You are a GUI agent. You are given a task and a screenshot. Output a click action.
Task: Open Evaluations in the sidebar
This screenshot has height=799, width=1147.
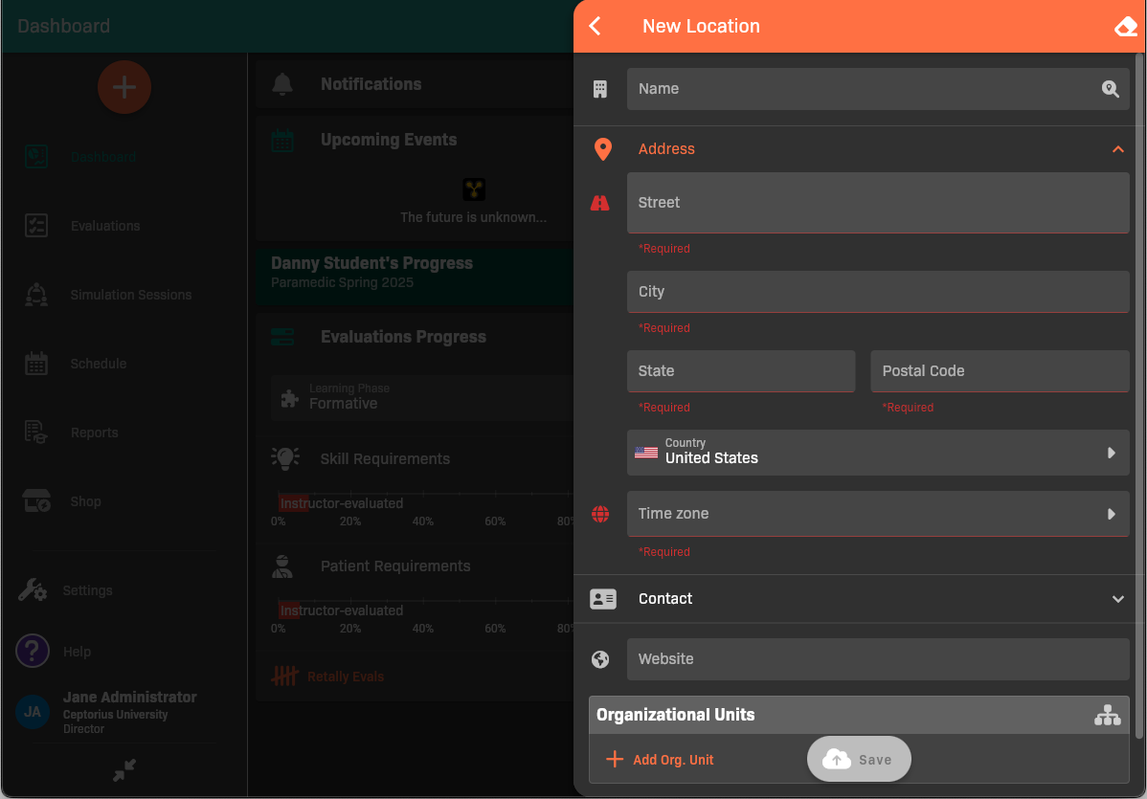pyautogui.click(x=105, y=226)
